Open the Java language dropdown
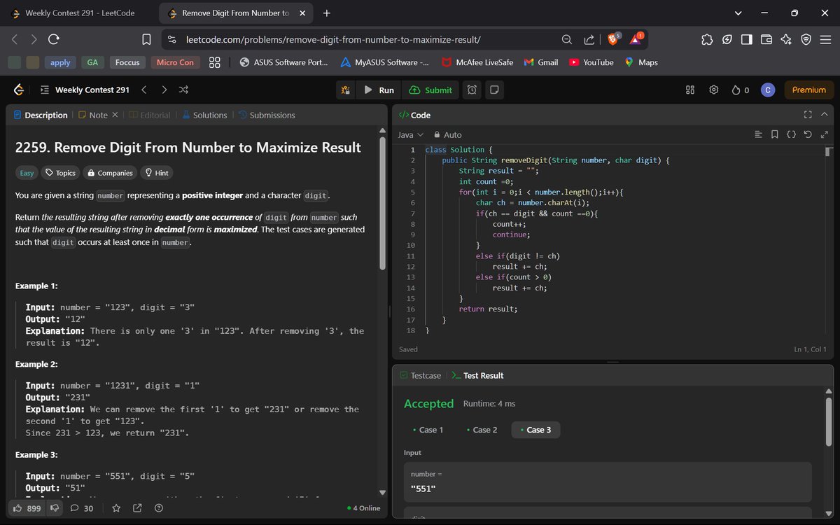The height and width of the screenshot is (525, 840). tap(411, 134)
